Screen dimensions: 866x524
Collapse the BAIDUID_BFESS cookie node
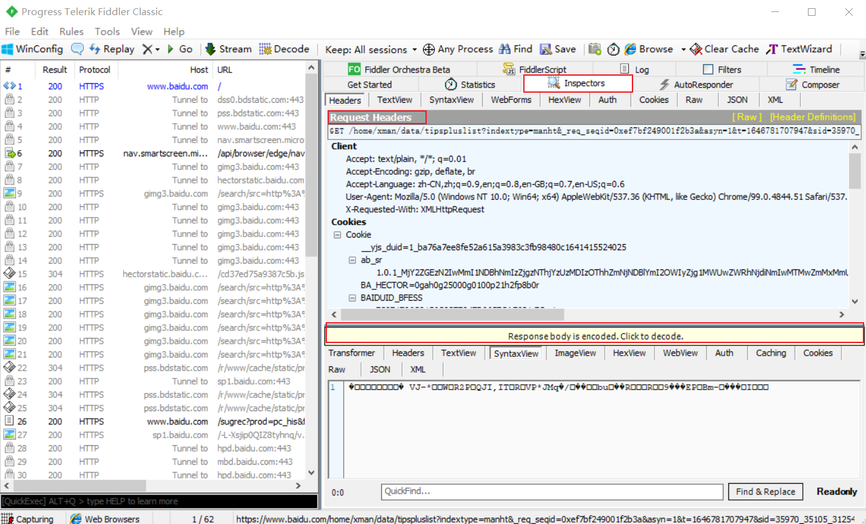352,298
